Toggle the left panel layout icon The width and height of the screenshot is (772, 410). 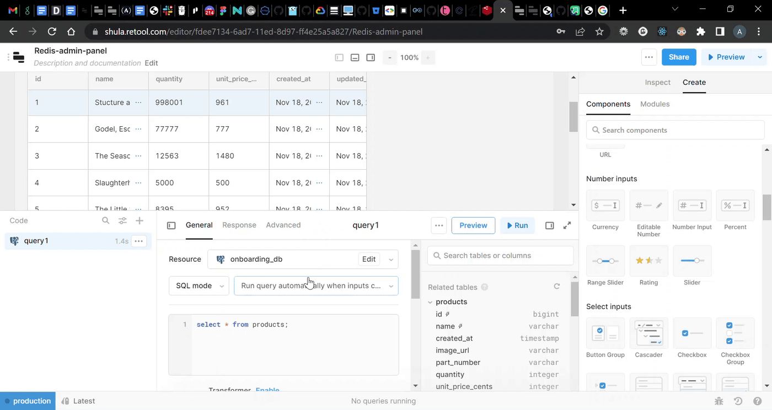coord(339,57)
